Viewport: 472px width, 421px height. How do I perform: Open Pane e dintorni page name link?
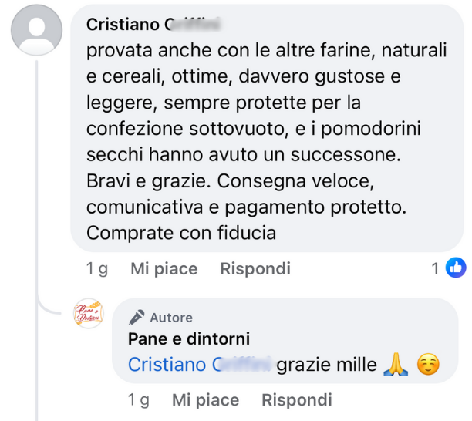tap(189, 339)
